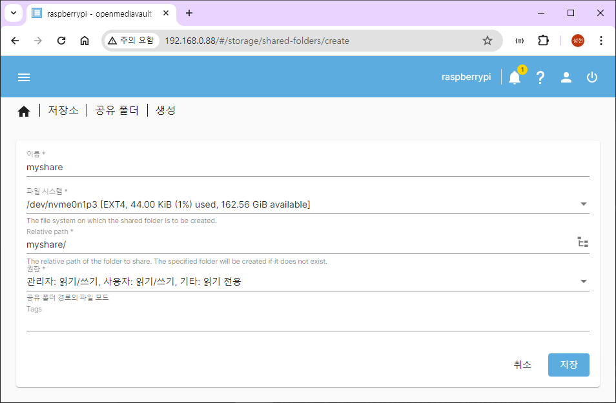The image size is (616, 403).
Task: Open the user account menu icon
Action: pyautogui.click(x=566, y=77)
